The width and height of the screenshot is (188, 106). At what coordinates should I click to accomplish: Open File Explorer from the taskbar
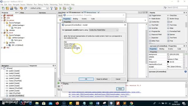37,103
